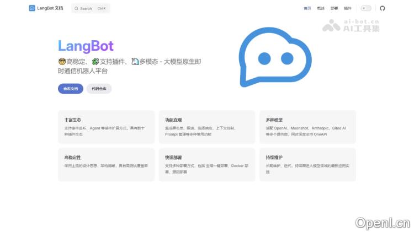Open the 首页 nav item
This screenshot has height=232, width=414.
pos(307,8)
